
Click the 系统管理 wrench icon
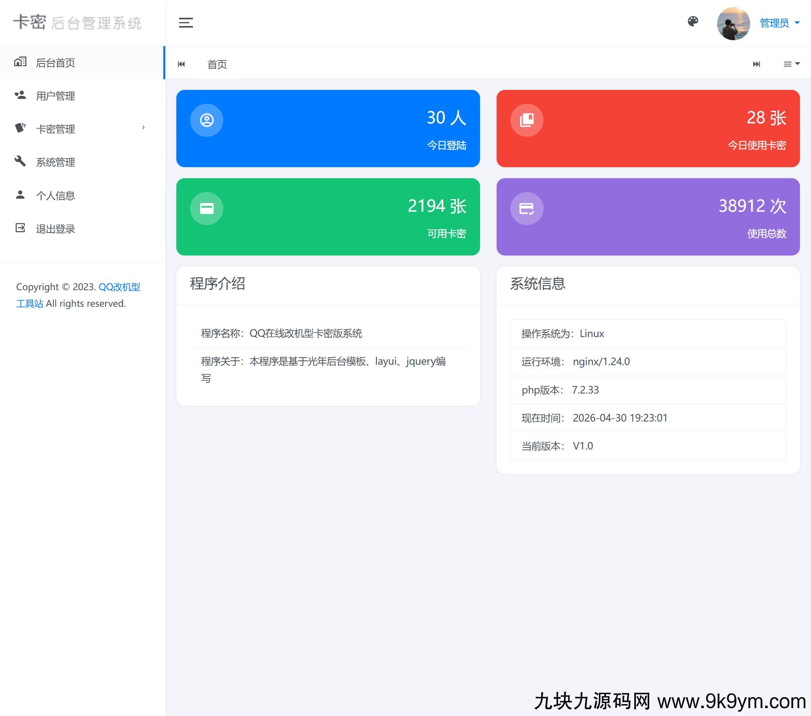(20, 161)
